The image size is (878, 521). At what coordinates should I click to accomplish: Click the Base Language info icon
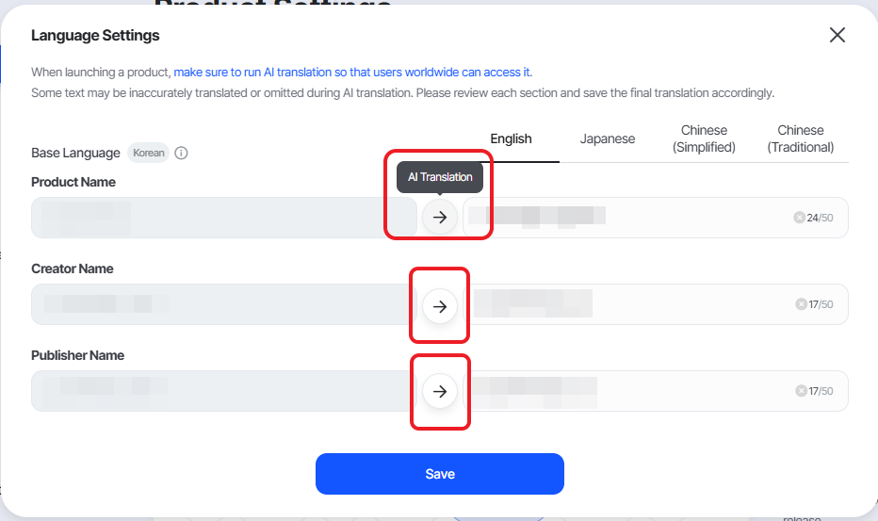[x=181, y=153]
